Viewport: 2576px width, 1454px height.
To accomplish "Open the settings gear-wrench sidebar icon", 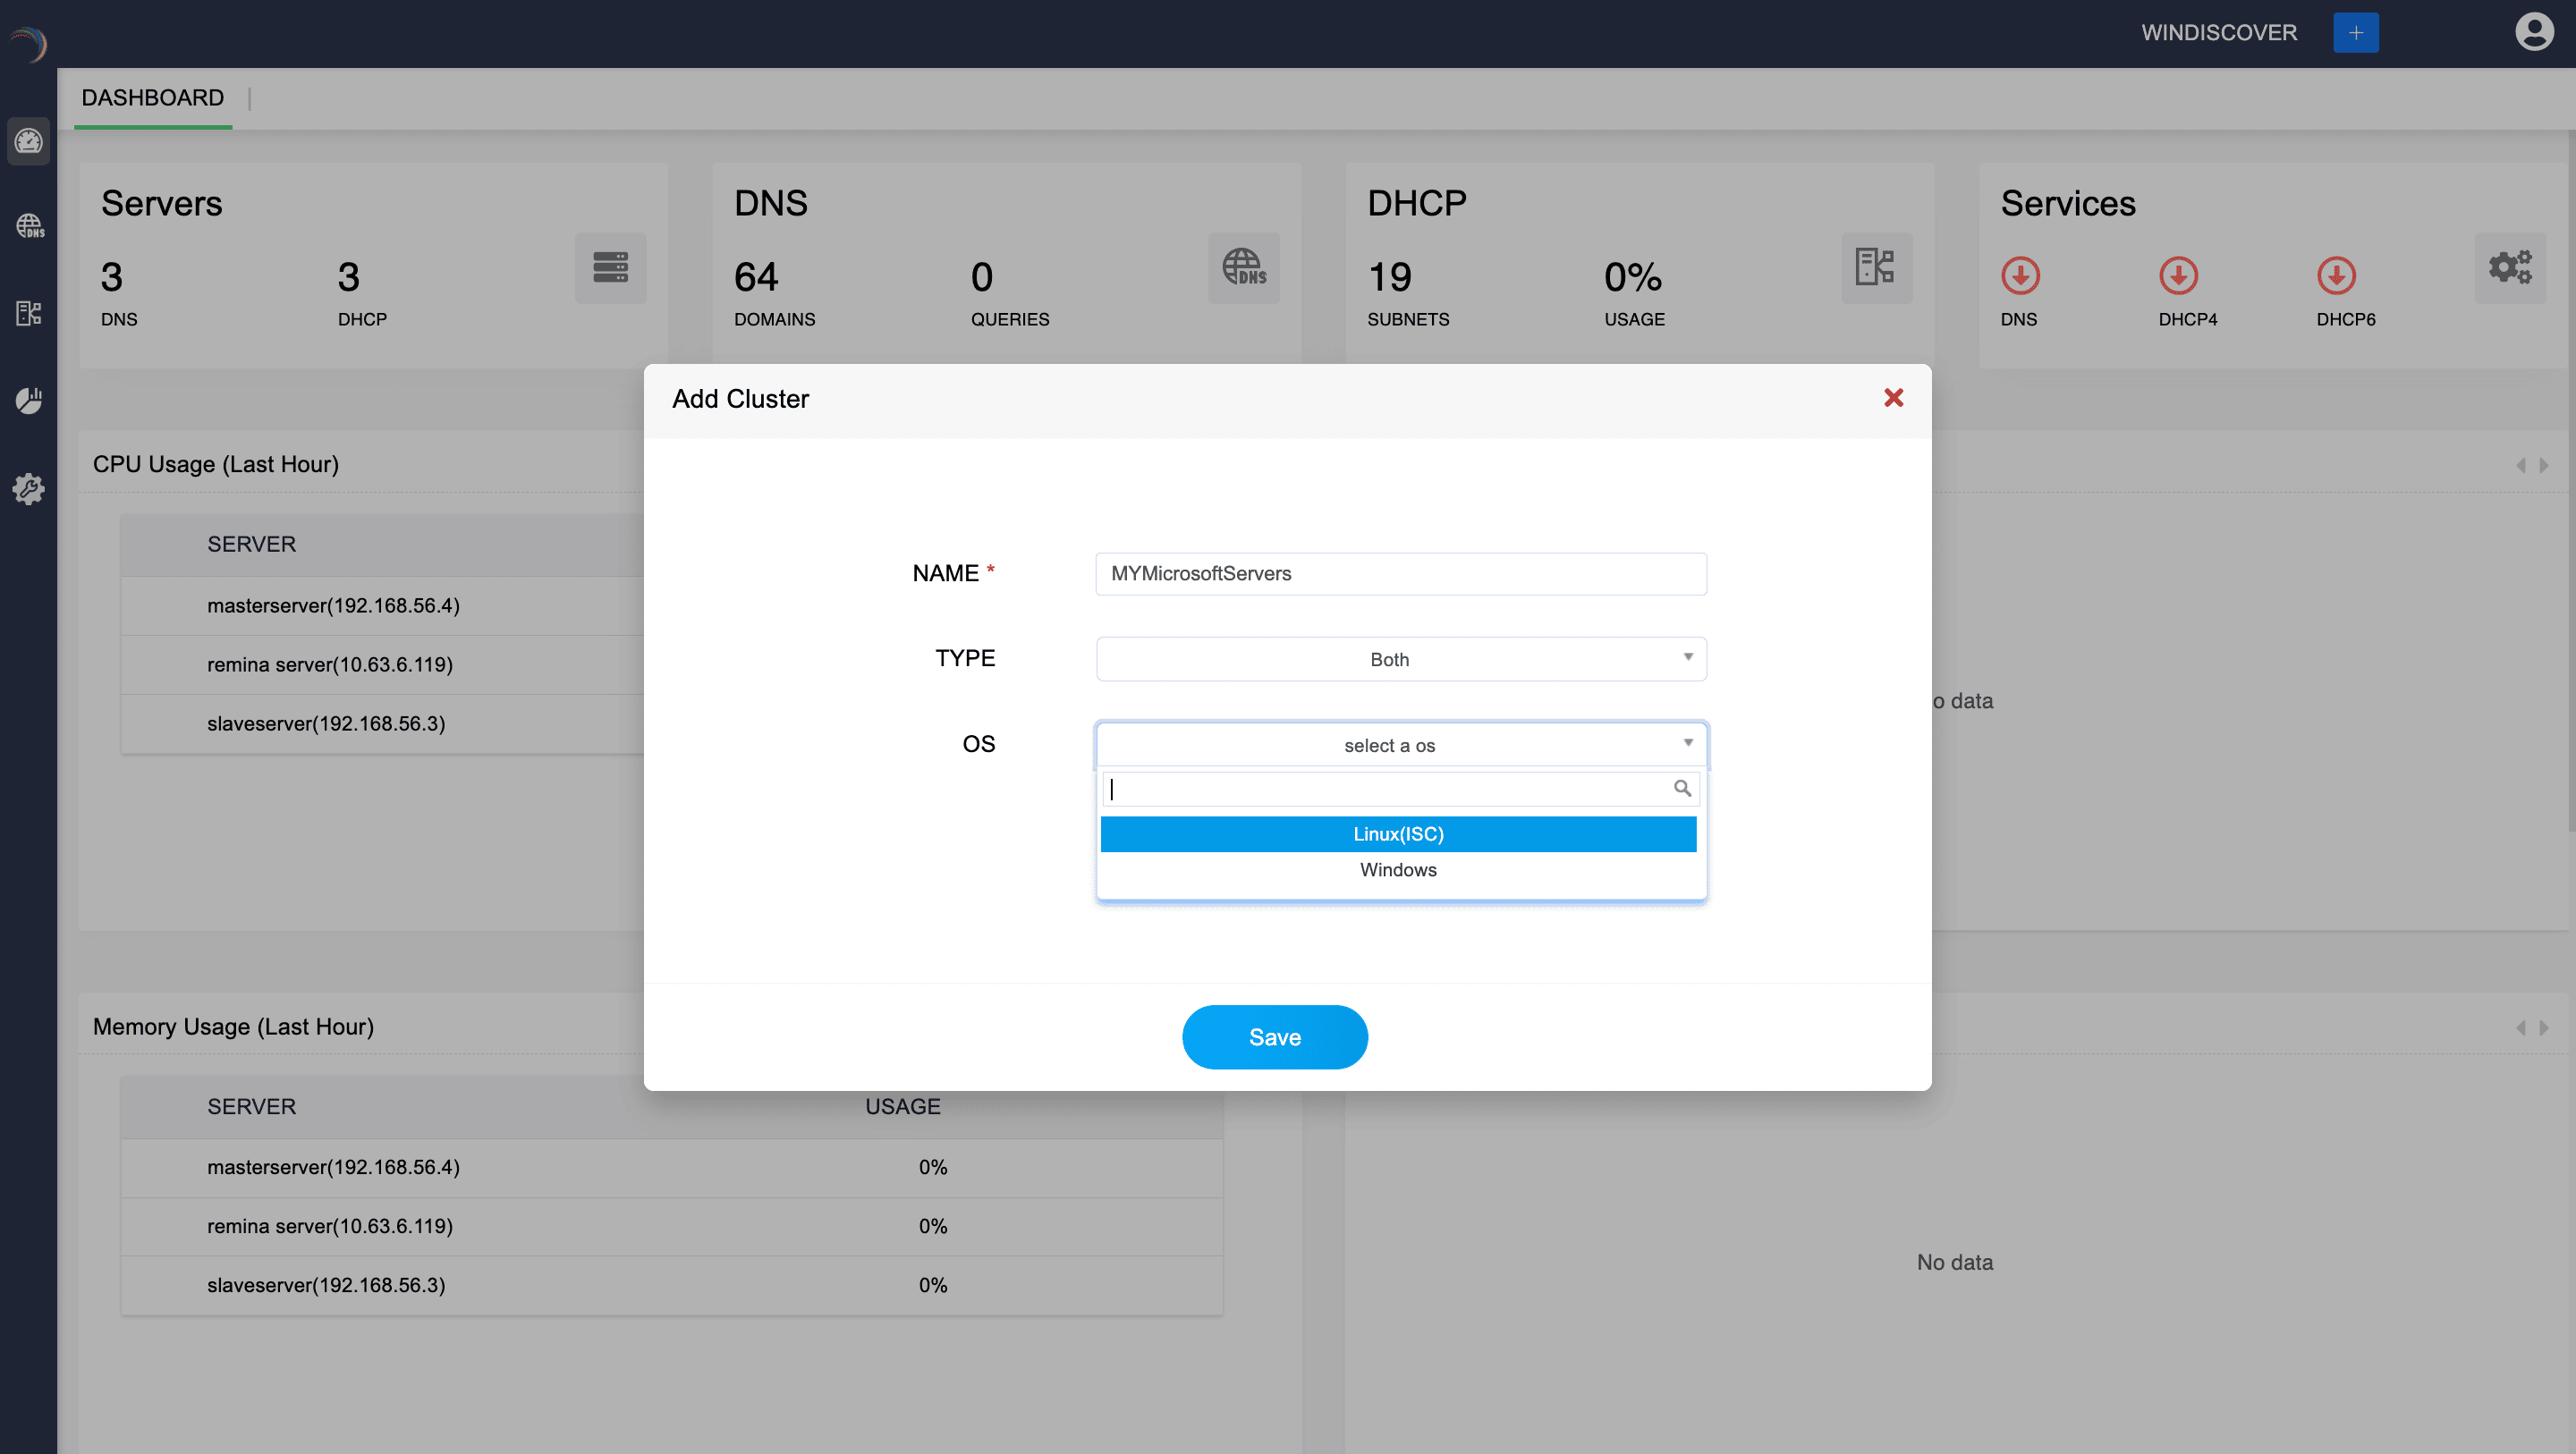I will [29, 488].
